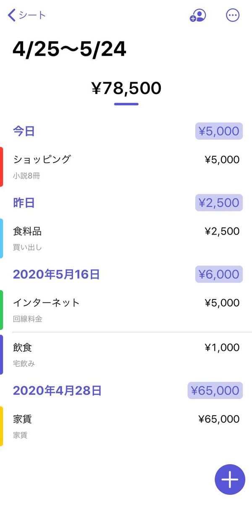Tap the ¥6,000 badge for May 16
252x505 pixels.
219,274
